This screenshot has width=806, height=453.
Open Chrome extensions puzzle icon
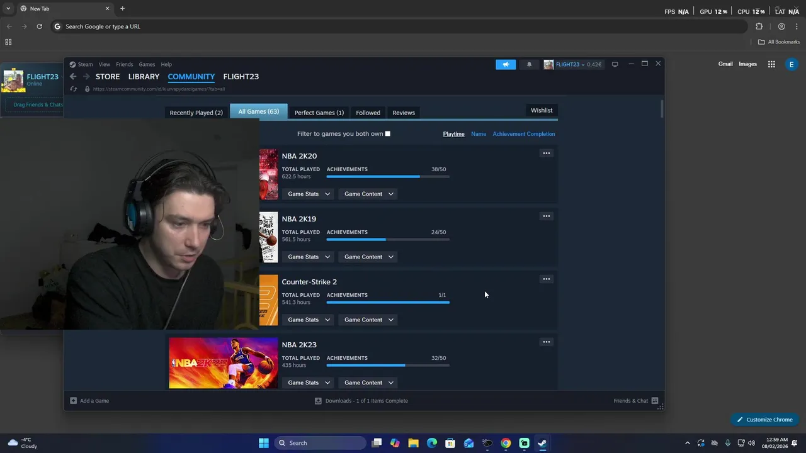tap(759, 26)
